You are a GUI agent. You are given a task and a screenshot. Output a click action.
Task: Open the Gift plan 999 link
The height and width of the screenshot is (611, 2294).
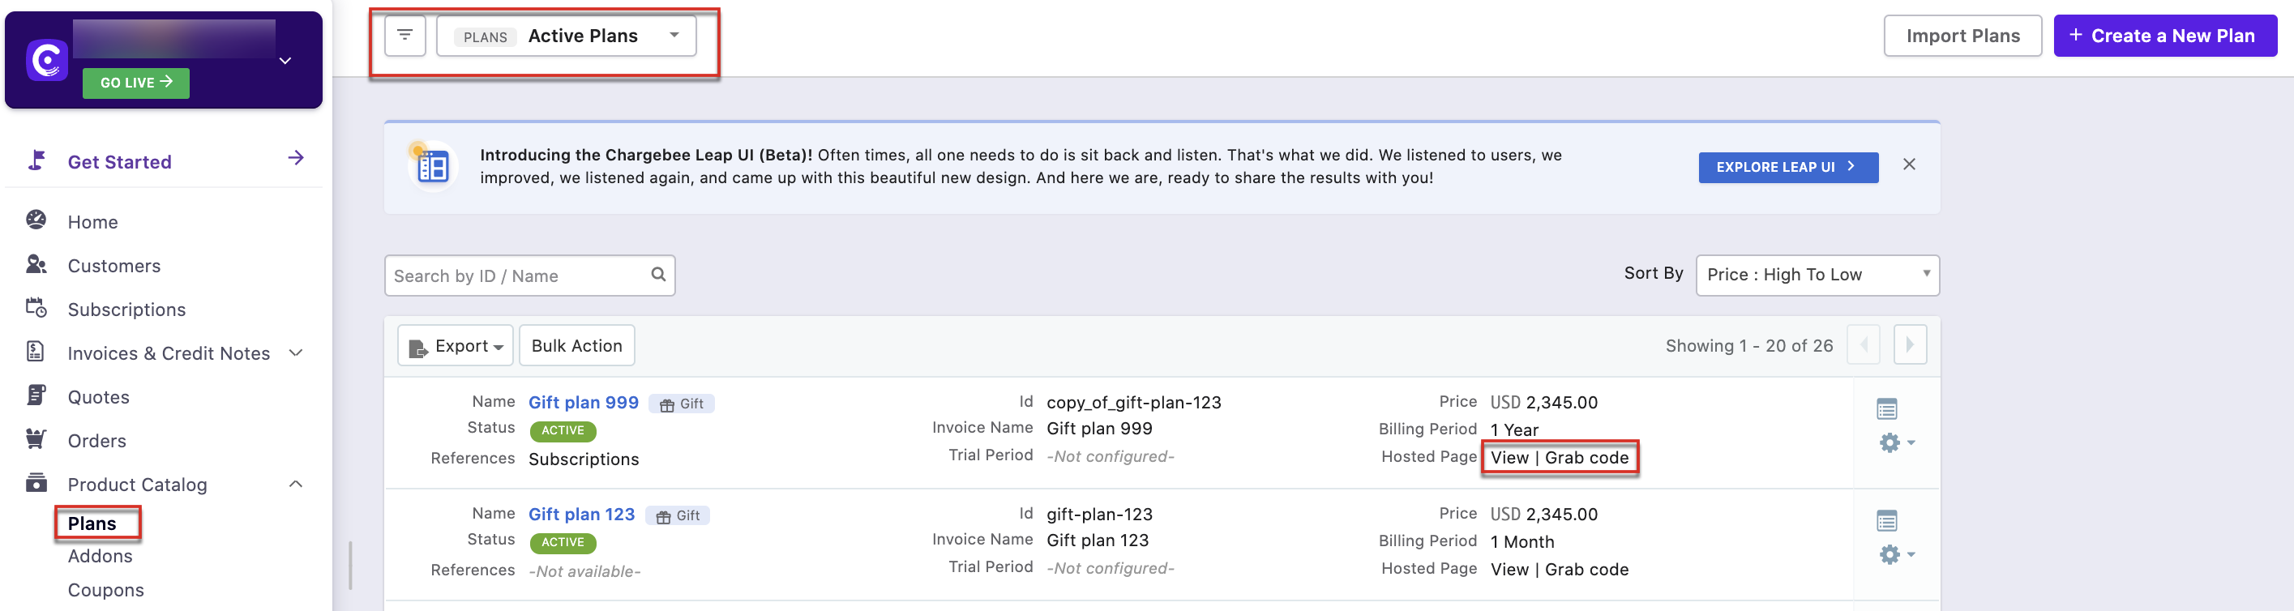coord(584,403)
